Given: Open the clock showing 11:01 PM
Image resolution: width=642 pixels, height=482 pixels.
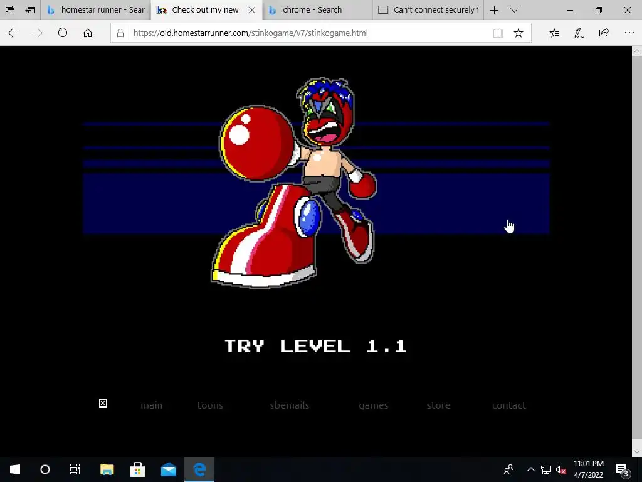Looking at the screenshot, I should point(588,469).
